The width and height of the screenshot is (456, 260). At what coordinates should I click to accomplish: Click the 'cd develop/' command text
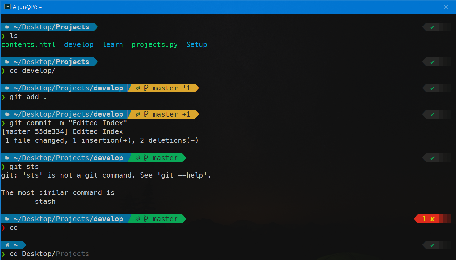(x=32, y=71)
